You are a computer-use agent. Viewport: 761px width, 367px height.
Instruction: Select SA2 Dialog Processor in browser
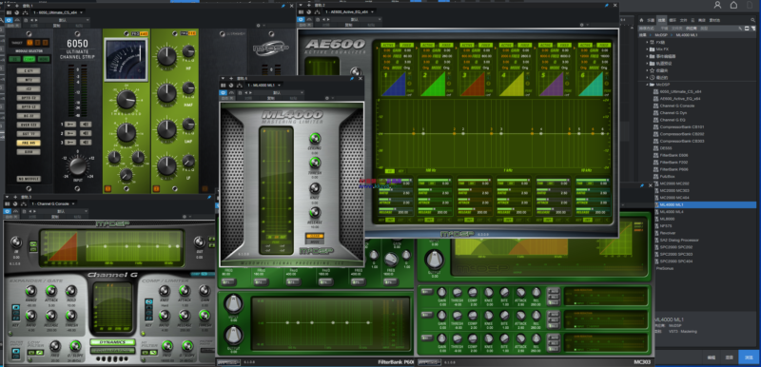(x=679, y=240)
